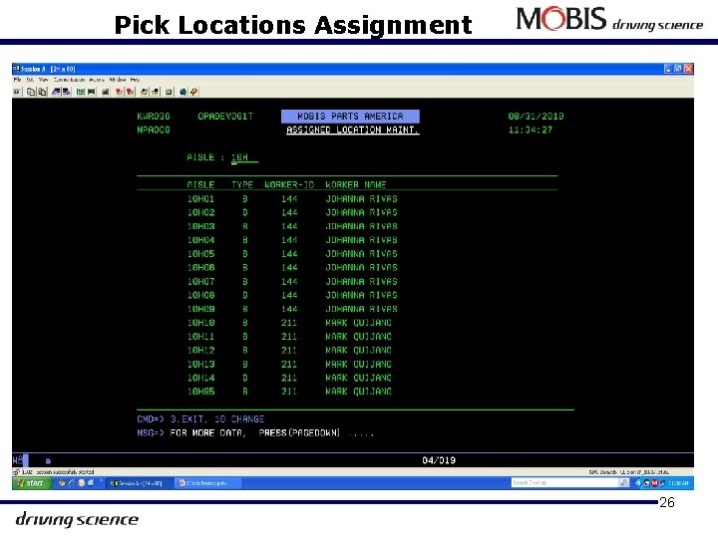Open the Keyboard Setup toolbar icon
Viewport: 718px width, 538px height.
pyautogui.click(x=106, y=92)
